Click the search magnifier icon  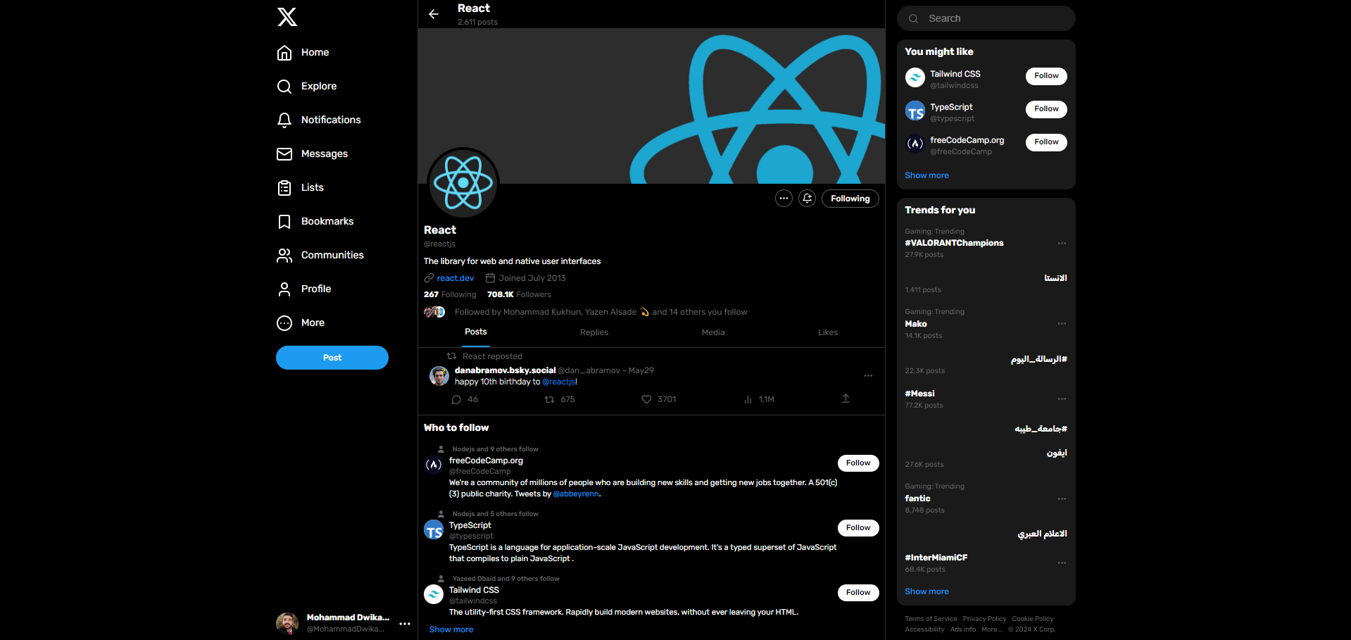click(913, 19)
